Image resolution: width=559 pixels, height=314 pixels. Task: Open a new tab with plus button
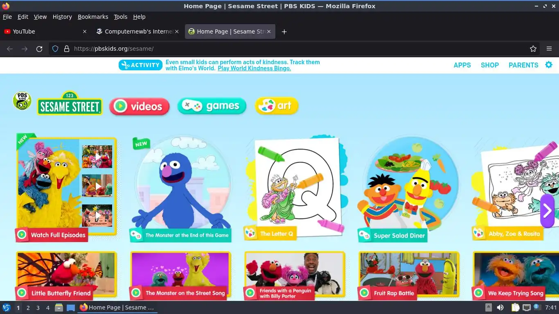tap(284, 31)
